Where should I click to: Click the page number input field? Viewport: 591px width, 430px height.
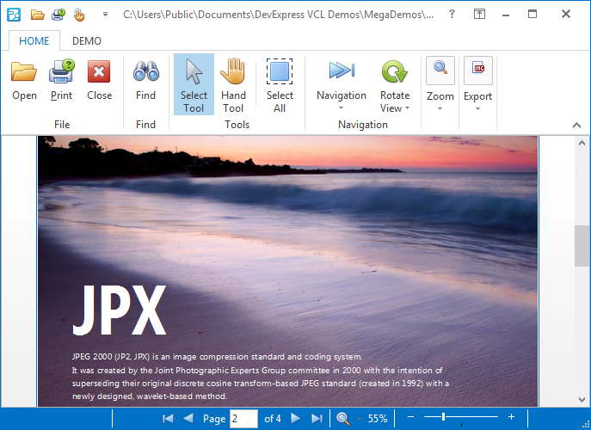243,419
